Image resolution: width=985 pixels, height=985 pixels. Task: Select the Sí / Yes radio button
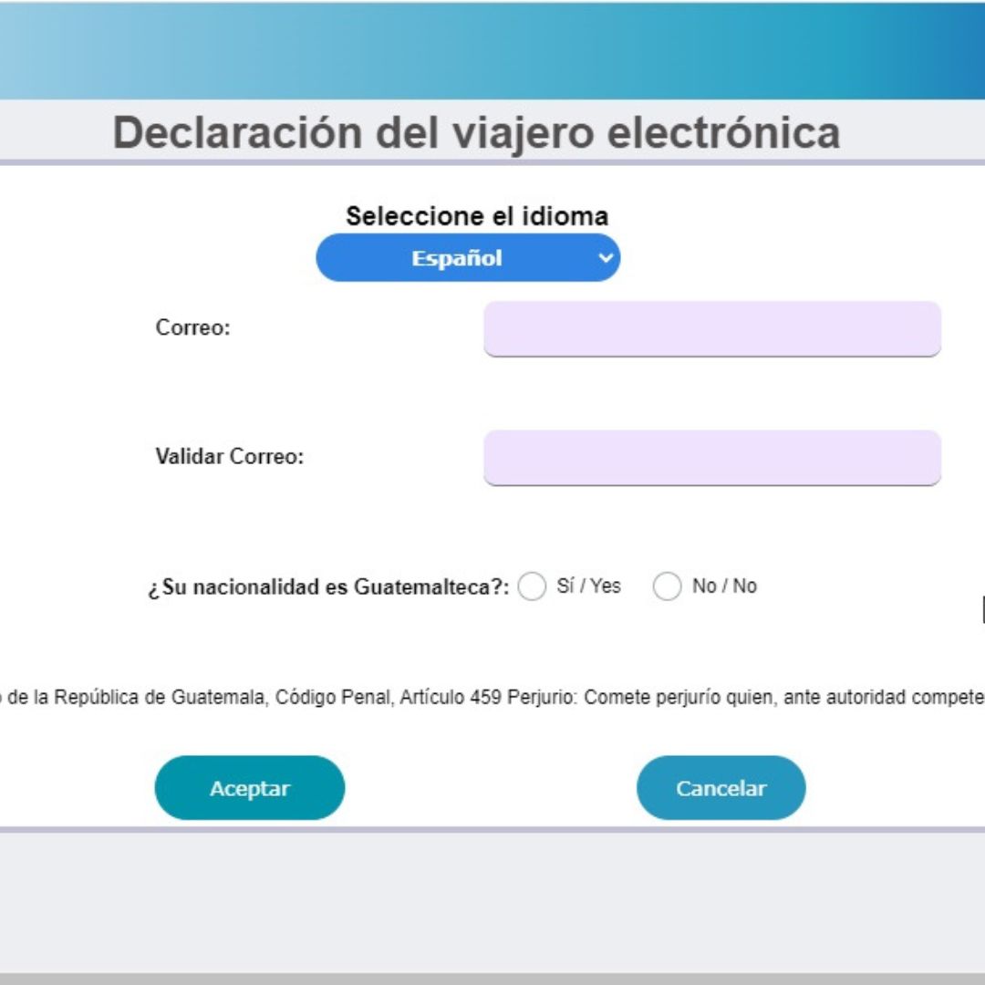tap(532, 586)
